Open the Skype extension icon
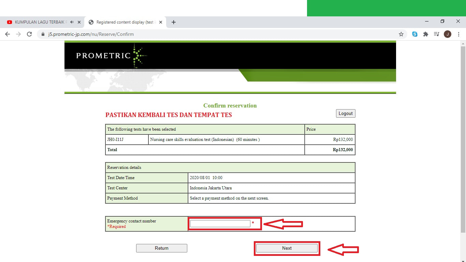This screenshot has width=466, height=262. point(415,34)
